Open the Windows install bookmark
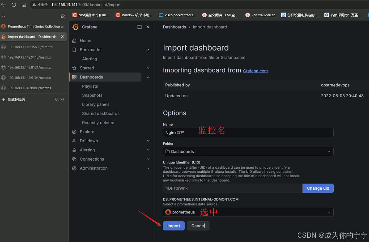Image resolution: width=369 pixels, height=242 pixels. (x=134, y=15)
